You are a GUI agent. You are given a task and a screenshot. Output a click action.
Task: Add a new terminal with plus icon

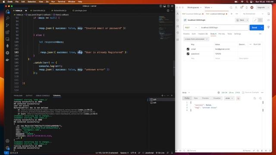(x=162, y=96)
